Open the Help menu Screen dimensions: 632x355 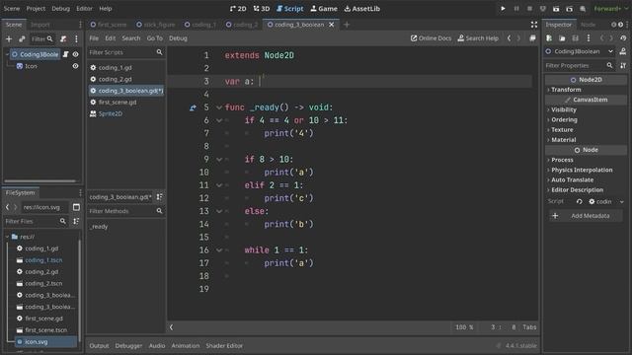106,9
